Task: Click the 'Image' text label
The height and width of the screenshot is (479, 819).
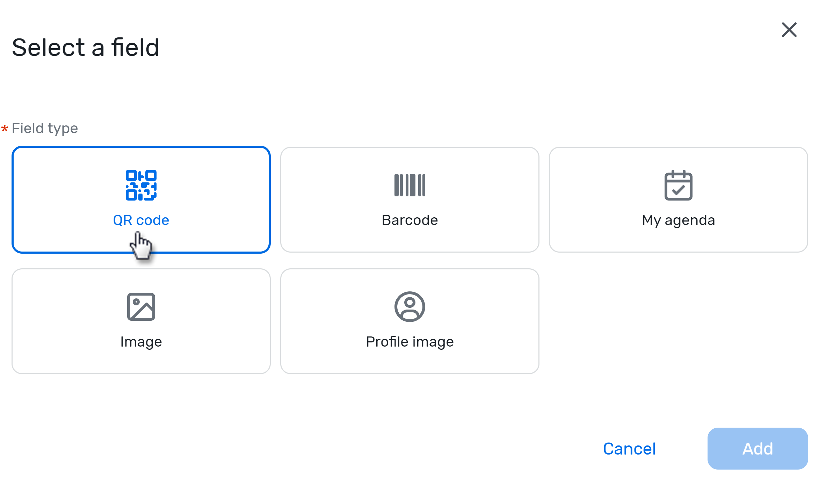Action: coord(141,342)
